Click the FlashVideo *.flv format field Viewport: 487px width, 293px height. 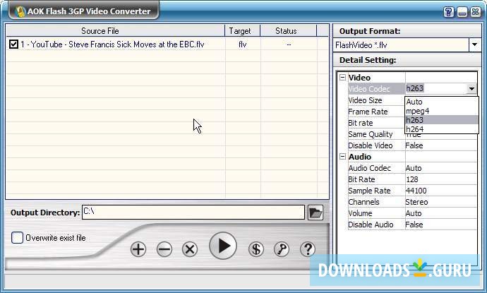tap(401, 45)
